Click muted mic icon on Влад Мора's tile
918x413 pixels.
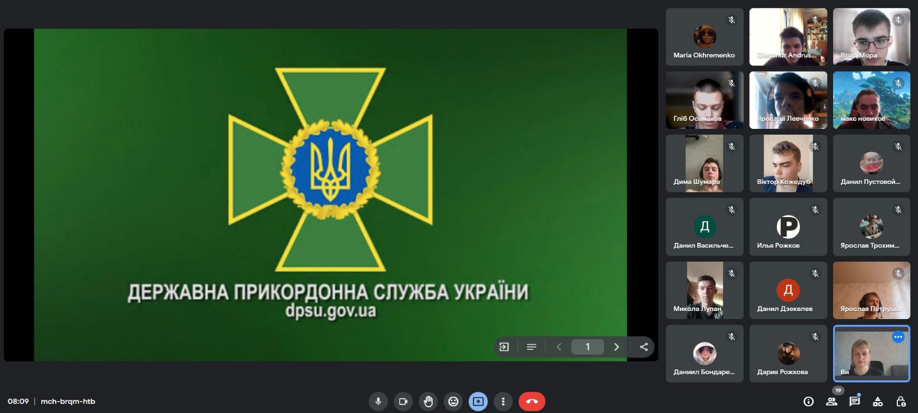(898, 20)
